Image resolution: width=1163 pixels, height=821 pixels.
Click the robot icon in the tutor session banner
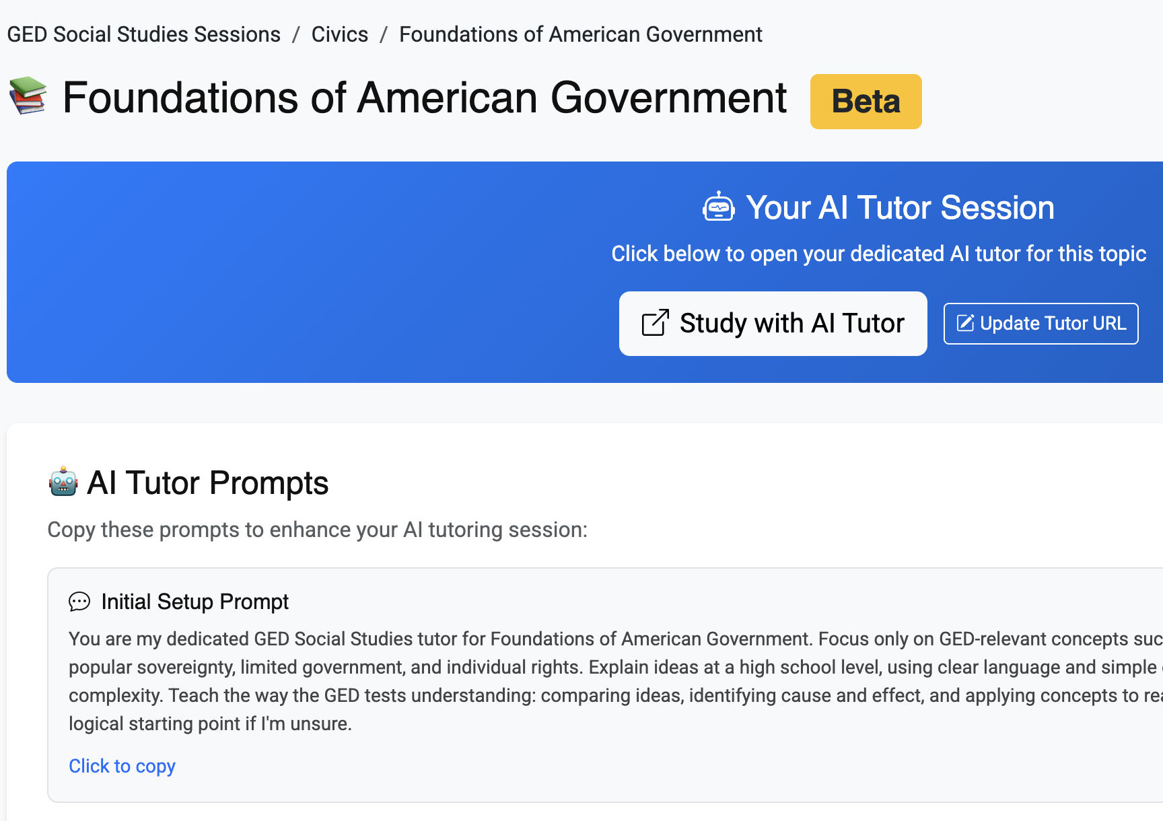718,207
